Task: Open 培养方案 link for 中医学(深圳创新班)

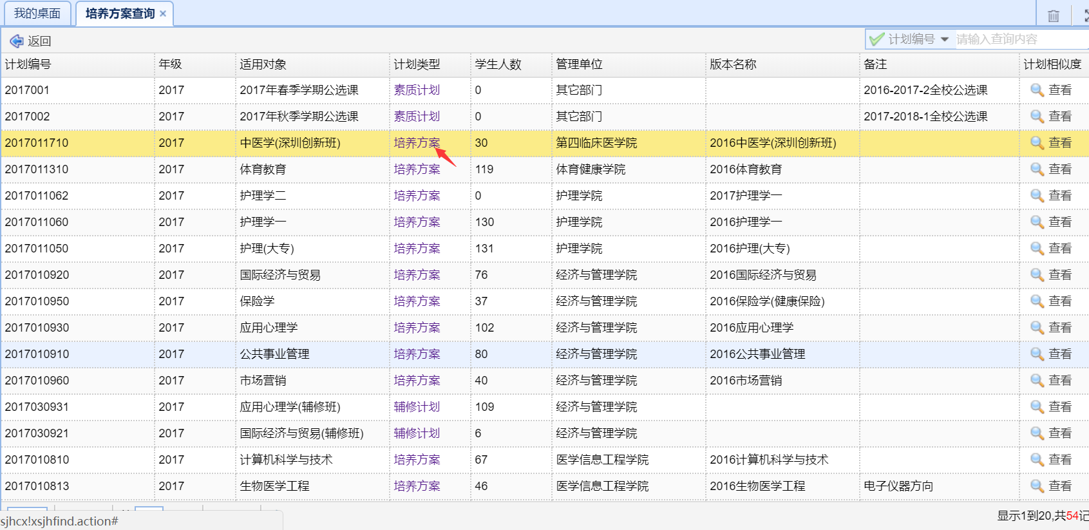Action: pos(417,143)
